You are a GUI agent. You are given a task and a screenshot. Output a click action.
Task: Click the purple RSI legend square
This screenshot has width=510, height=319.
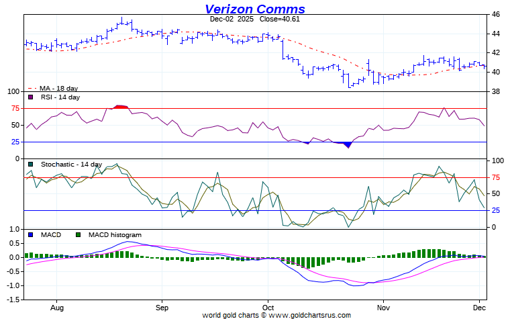[x=31, y=97]
